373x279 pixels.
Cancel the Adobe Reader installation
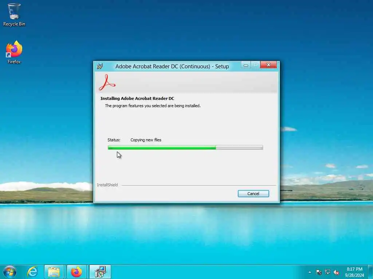tap(254, 194)
